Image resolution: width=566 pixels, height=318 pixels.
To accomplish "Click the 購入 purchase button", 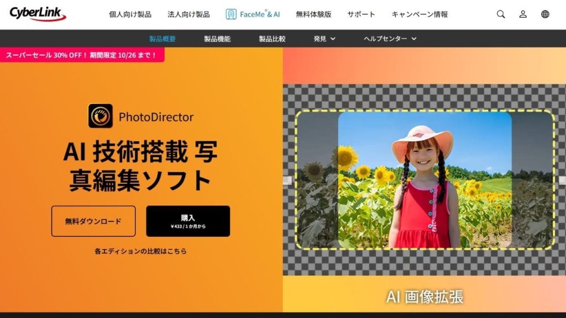I will coord(188,221).
